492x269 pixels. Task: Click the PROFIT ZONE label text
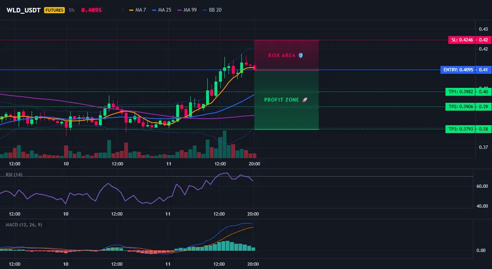pos(282,100)
